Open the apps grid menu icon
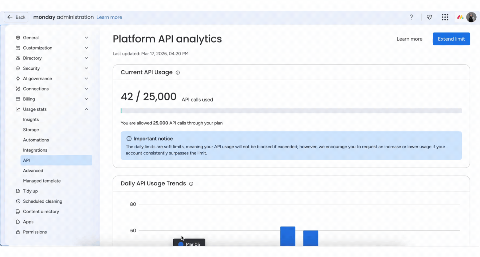This screenshot has height=257, width=480. tap(445, 17)
